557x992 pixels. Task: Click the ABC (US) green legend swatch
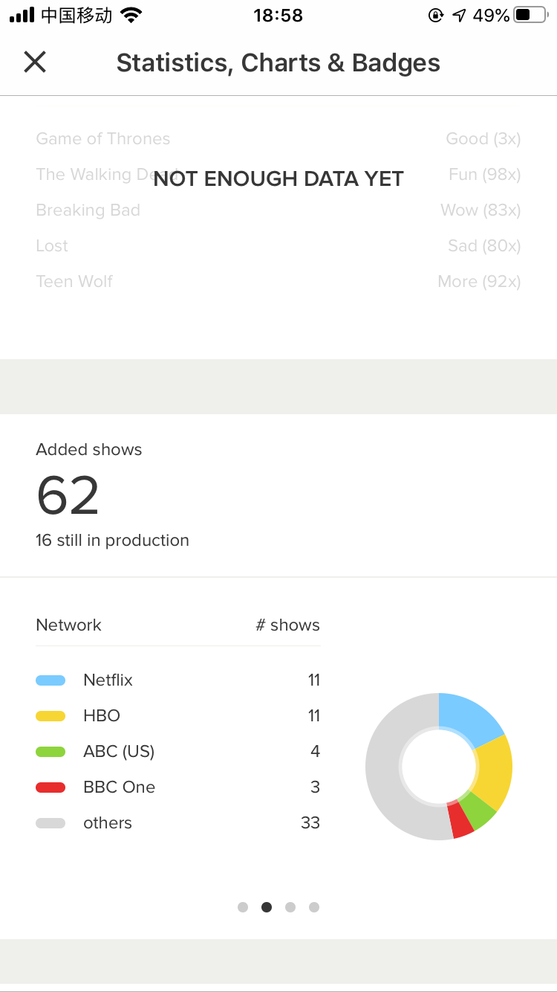[x=51, y=752]
